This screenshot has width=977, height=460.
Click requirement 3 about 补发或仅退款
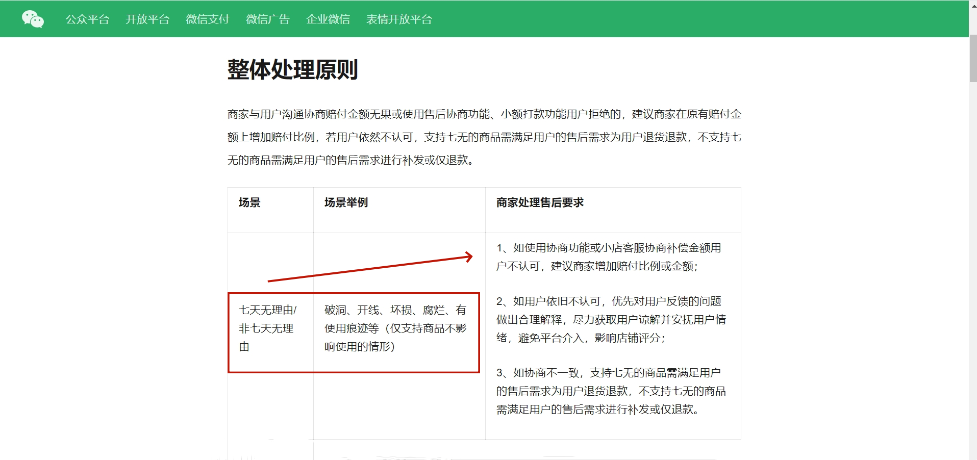click(611, 391)
